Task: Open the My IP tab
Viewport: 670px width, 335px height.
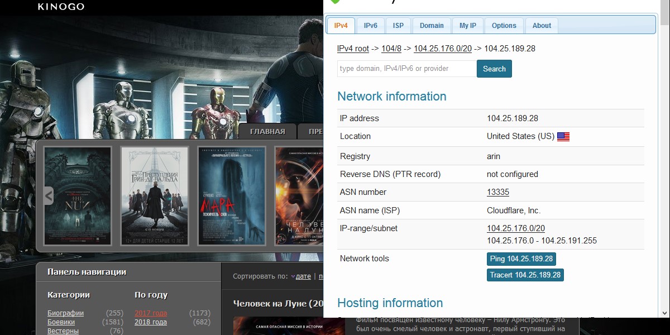Action: point(468,26)
